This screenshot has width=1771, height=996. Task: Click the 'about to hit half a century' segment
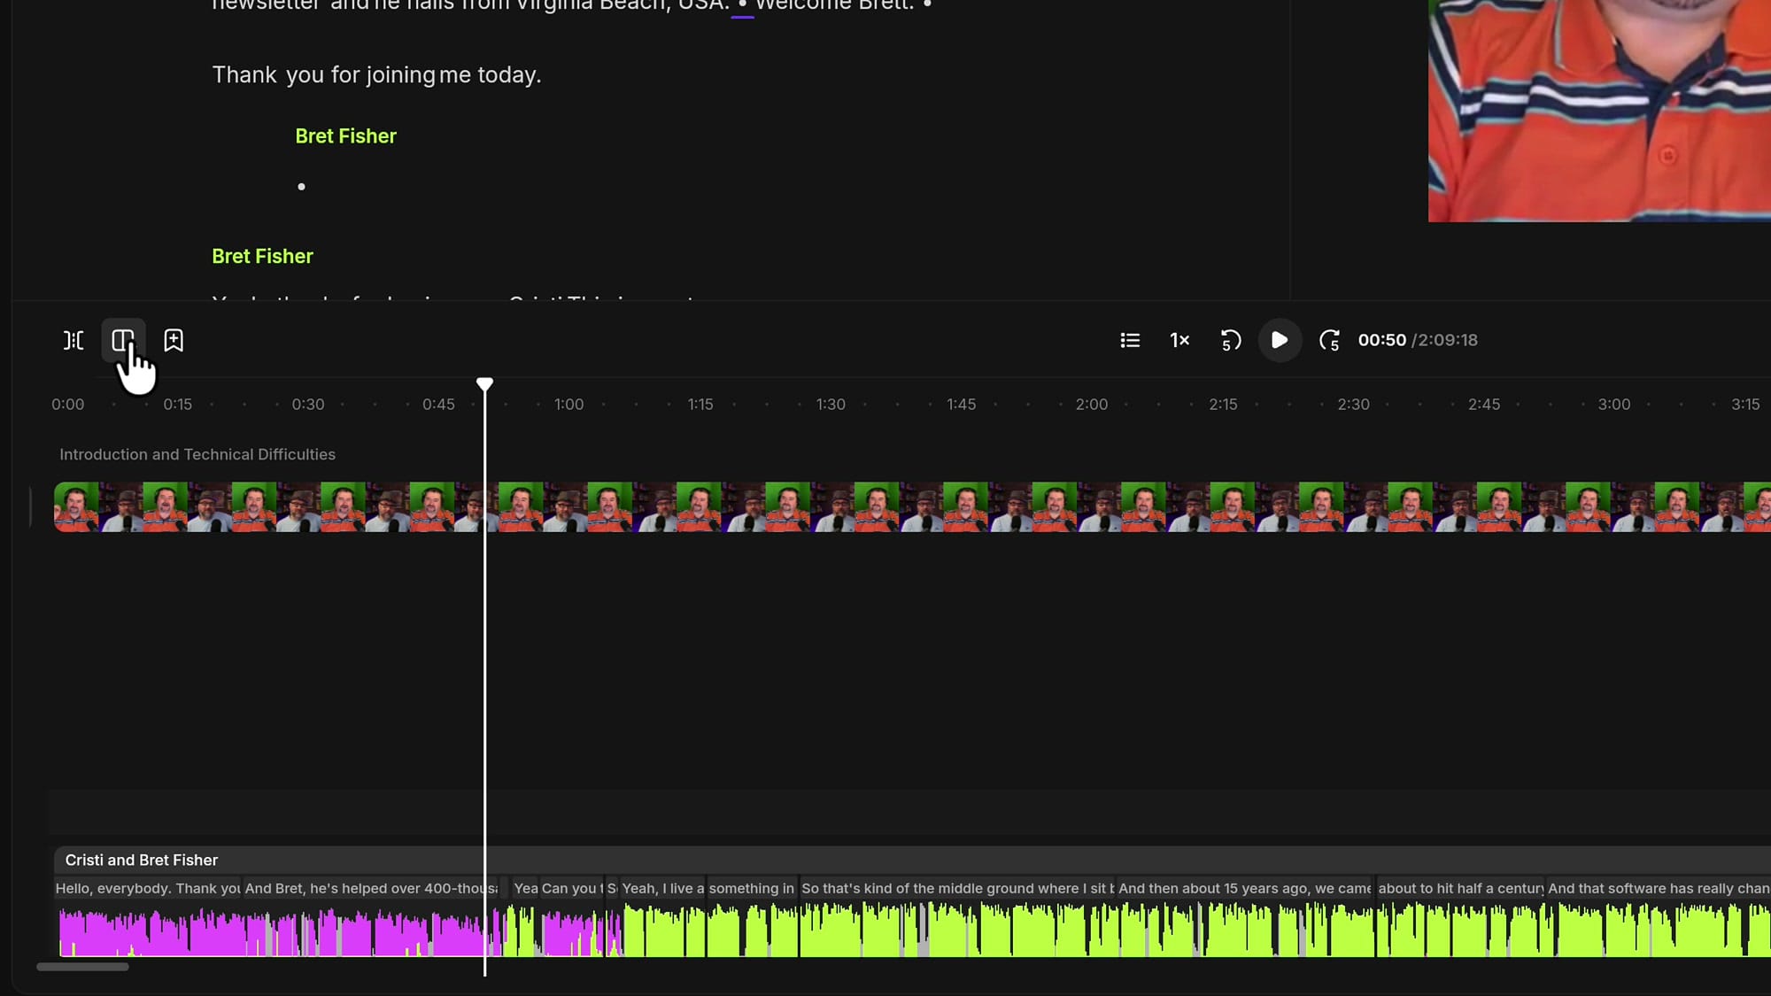tap(1461, 888)
